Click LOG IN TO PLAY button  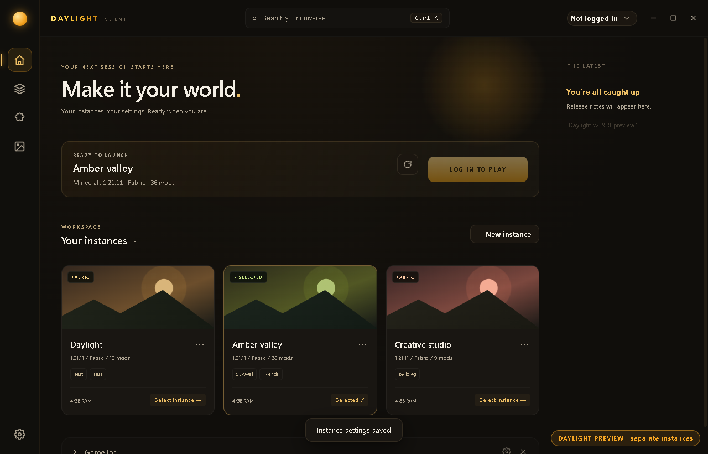tap(478, 169)
